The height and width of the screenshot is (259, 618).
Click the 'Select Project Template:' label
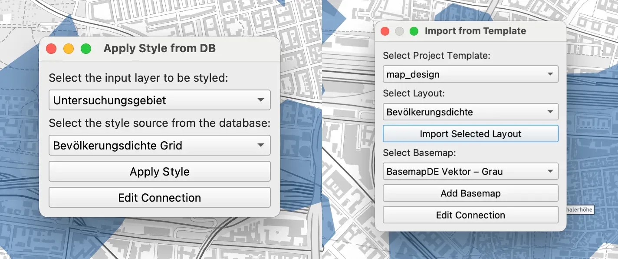coord(437,56)
